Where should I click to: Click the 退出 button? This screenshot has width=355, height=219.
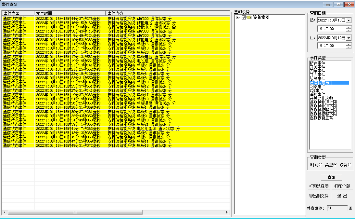click(x=343, y=196)
